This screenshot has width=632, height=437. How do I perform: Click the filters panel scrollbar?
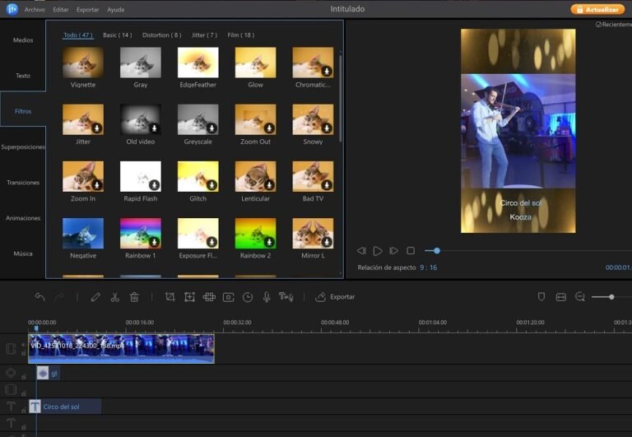(341, 99)
